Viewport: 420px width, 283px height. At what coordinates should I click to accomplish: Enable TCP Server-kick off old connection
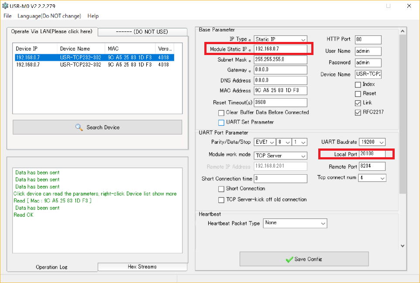(x=221, y=200)
